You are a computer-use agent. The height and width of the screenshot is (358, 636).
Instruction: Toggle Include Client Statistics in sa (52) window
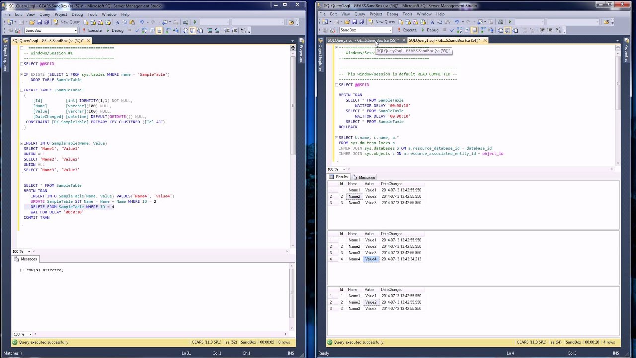point(175,30)
